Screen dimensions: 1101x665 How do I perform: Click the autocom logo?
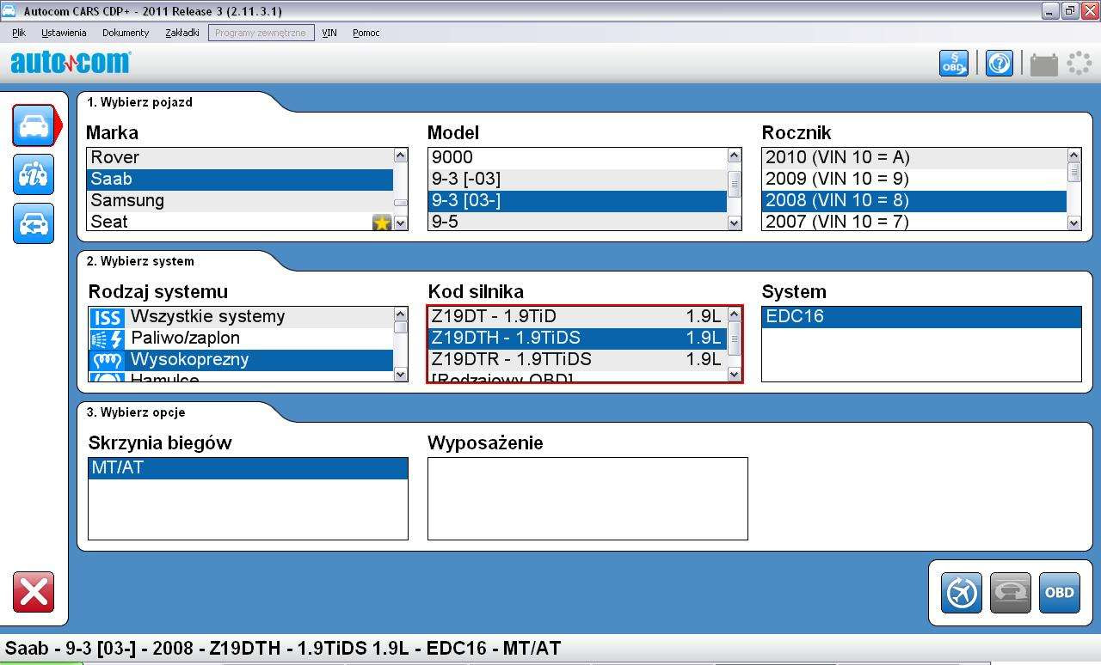point(71,62)
